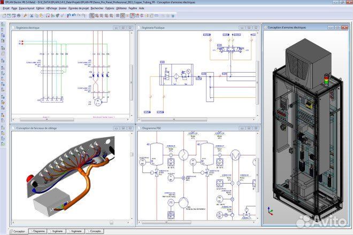The width and height of the screenshot is (353, 235).
Task: Click page icon in Diagramme R&I title bar
Action: tap(140, 129)
